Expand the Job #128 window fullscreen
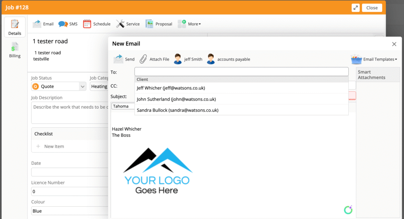This screenshot has height=219, width=404. point(355,8)
